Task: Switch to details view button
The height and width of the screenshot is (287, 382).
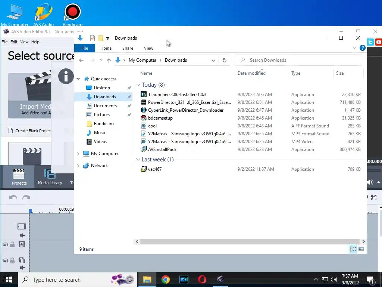Action: (353, 249)
